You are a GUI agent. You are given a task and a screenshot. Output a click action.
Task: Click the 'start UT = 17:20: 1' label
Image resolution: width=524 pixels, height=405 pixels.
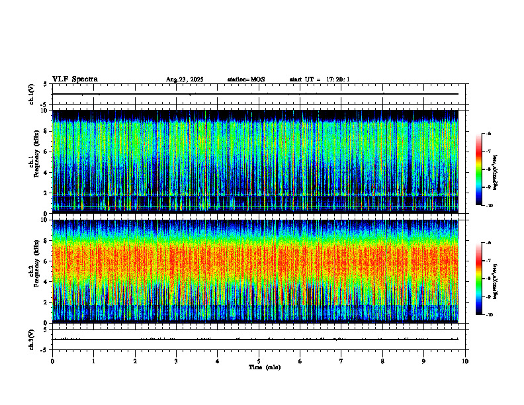pyautogui.click(x=320, y=79)
